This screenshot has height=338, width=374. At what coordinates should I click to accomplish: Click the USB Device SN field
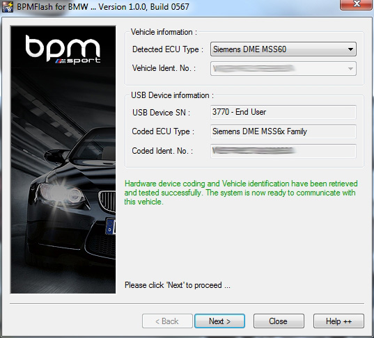(x=283, y=112)
